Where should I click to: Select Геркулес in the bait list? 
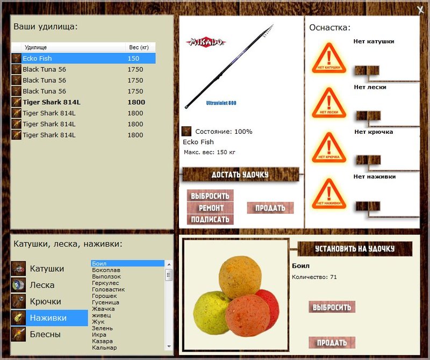(x=127, y=283)
